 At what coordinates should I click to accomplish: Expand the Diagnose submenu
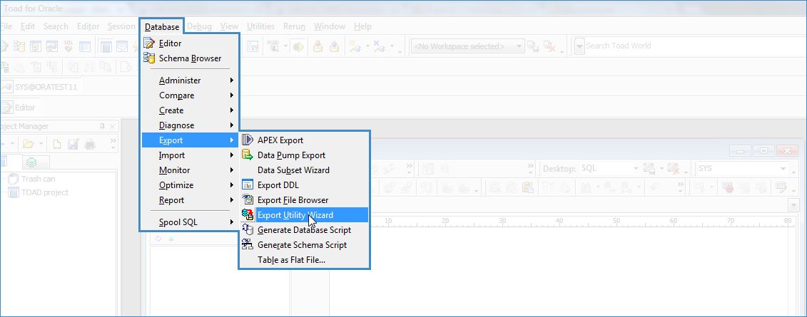(189, 125)
